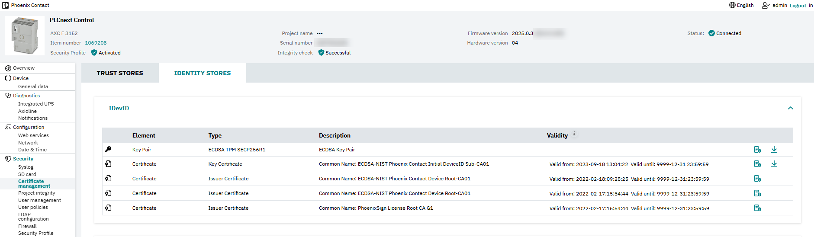Open item number 1069208 link
814x237 pixels.
point(96,43)
